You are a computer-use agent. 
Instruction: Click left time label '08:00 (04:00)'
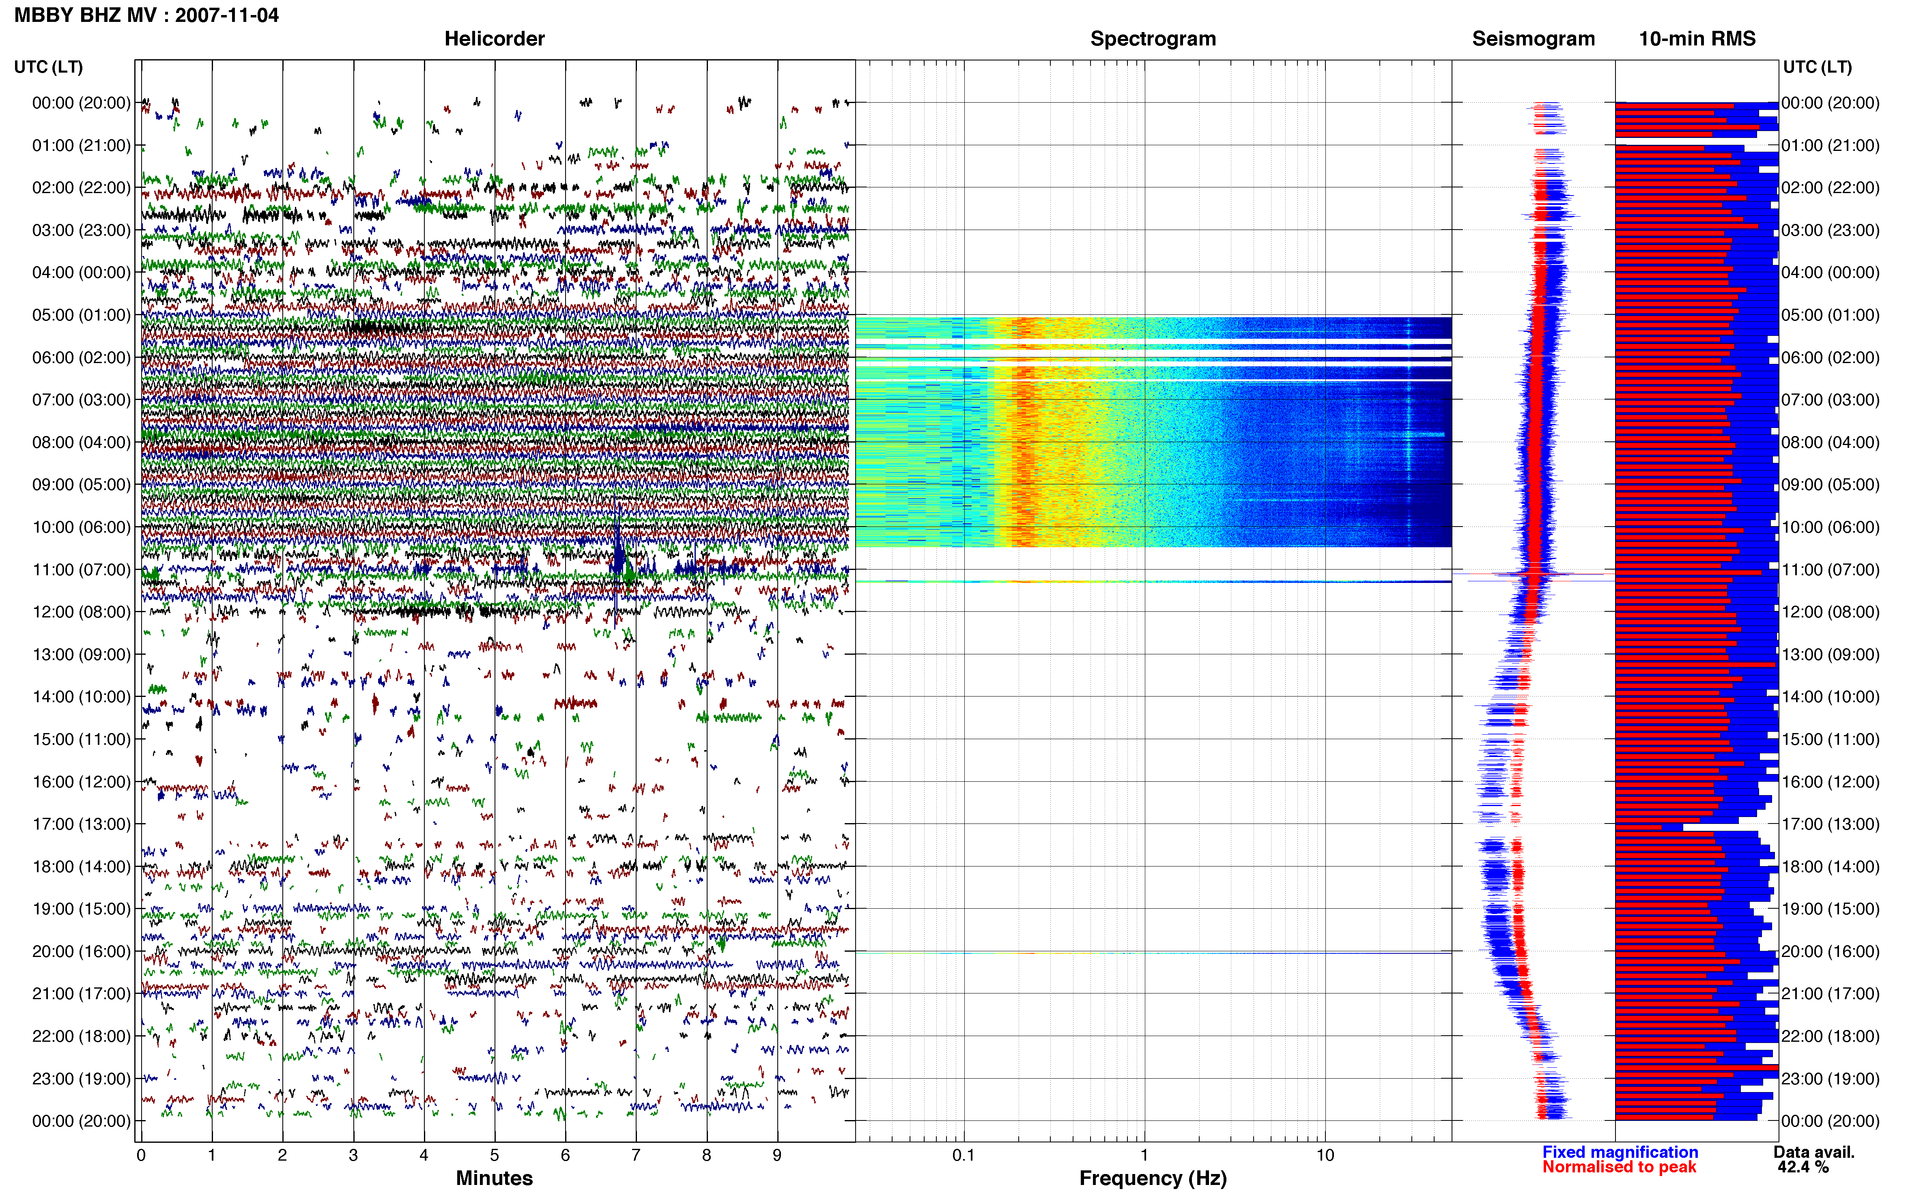[81, 442]
